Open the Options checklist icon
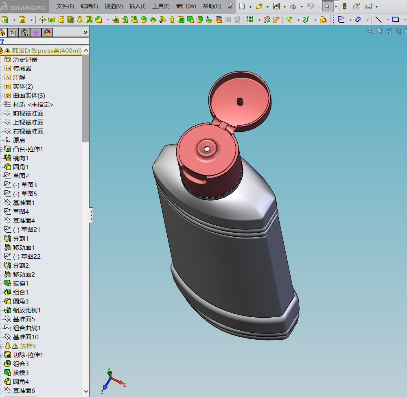407x397 pixels. 368,6
